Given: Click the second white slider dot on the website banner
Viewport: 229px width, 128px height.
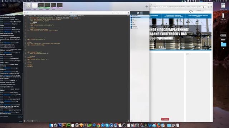Looking at the screenshot, I should click(x=161, y=47).
